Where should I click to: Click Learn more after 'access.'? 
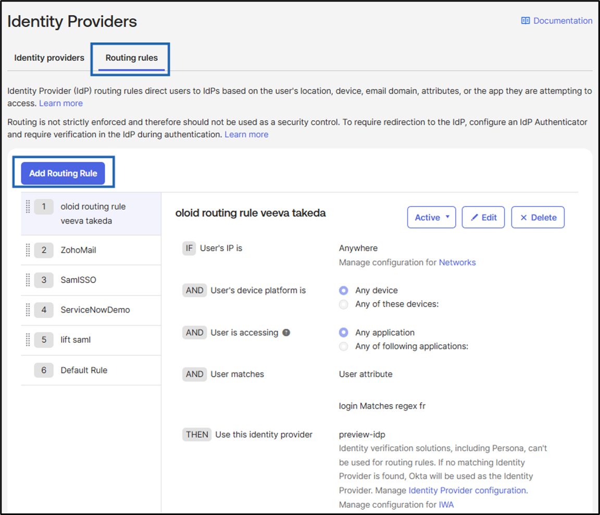61,103
